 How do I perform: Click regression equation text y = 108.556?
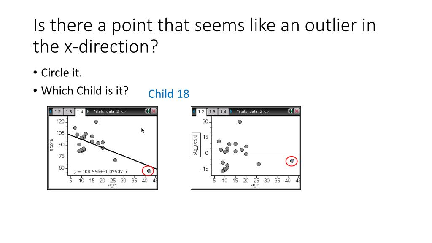(x=101, y=172)
